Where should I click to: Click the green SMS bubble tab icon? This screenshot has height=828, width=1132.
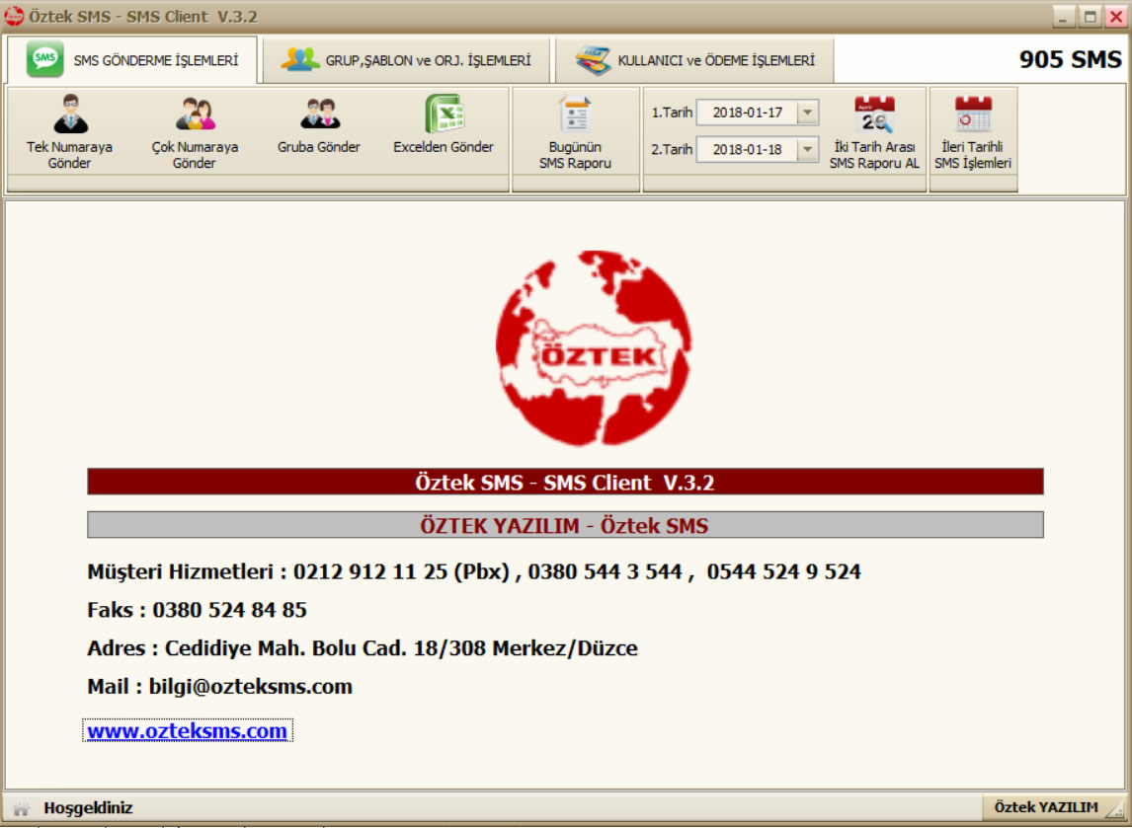tap(44, 59)
